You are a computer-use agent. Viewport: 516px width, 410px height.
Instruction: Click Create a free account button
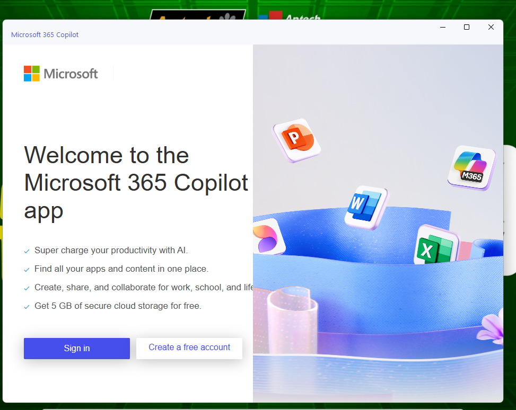(189, 348)
